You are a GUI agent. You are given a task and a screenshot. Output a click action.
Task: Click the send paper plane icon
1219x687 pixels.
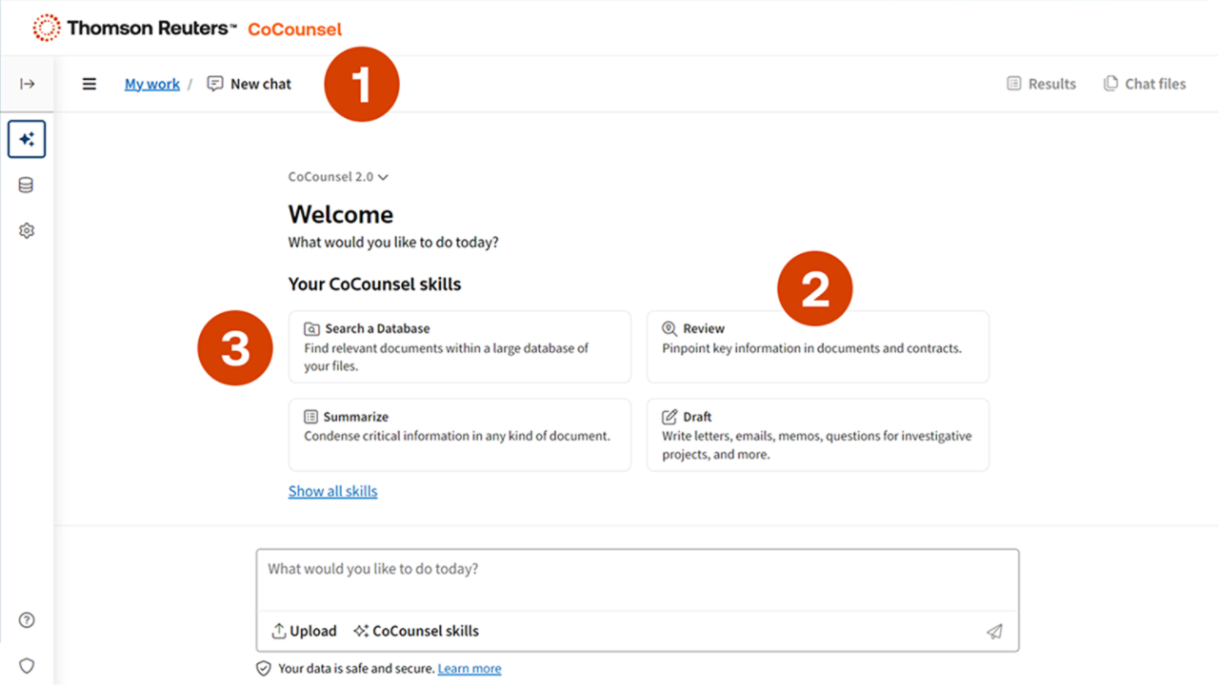(x=994, y=631)
